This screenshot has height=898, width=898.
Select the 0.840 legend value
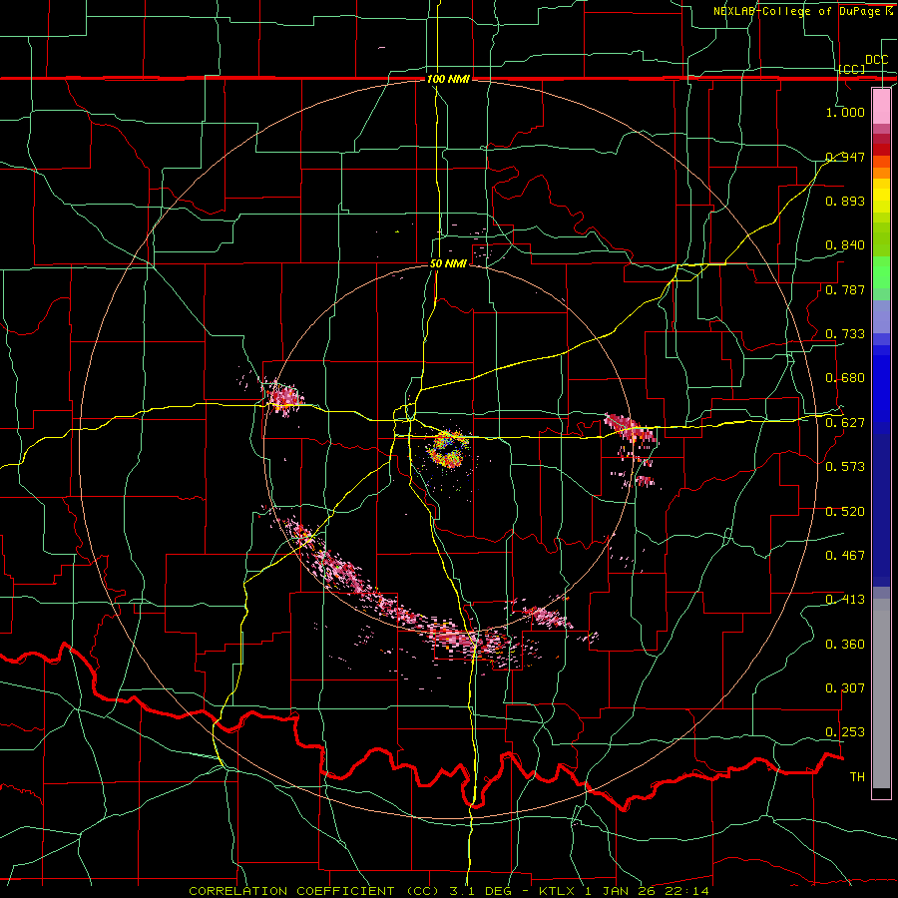[x=845, y=245]
